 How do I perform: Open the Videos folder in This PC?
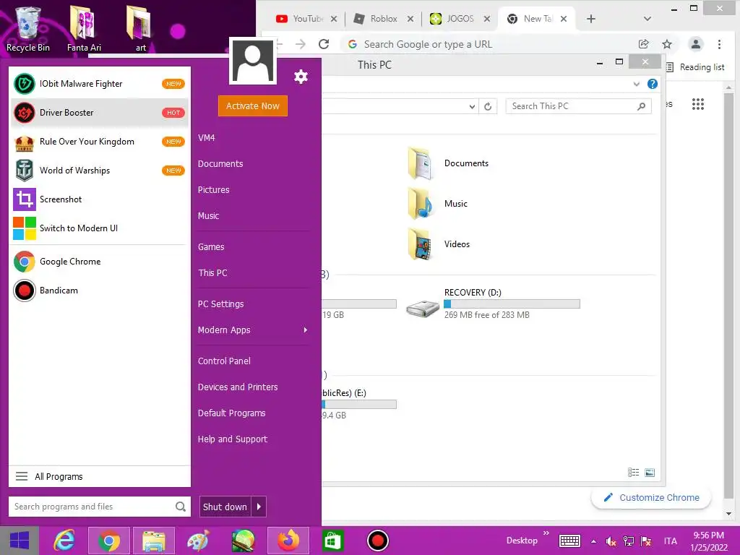tap(439, 244)
